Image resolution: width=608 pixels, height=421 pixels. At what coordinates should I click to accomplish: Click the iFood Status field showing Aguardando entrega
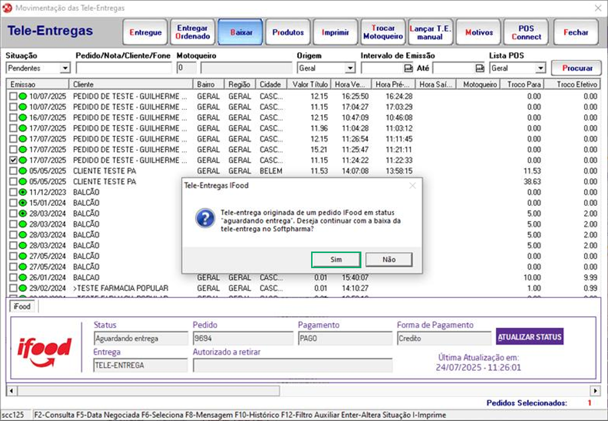(141, 338)
